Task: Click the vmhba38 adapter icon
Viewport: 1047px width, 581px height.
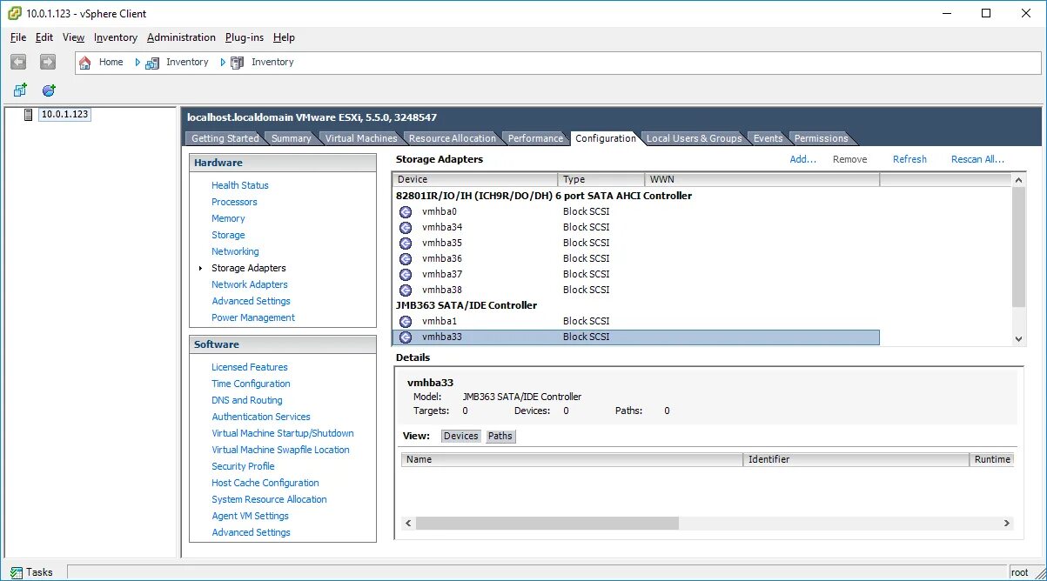Action: pyautogui.click(x=406, y=290)
